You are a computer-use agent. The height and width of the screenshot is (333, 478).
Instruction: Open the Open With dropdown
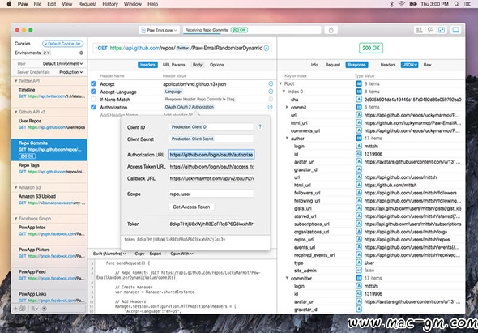click(x=181, y=254)
